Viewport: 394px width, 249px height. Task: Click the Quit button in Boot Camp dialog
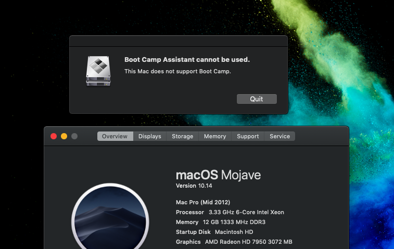[x=257, y=99]
